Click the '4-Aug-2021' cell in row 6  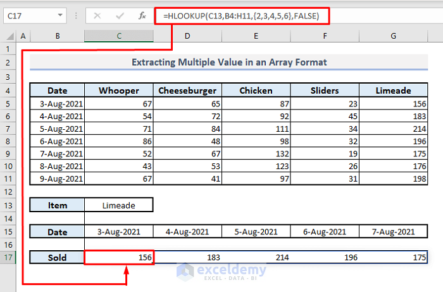point(58,116)
